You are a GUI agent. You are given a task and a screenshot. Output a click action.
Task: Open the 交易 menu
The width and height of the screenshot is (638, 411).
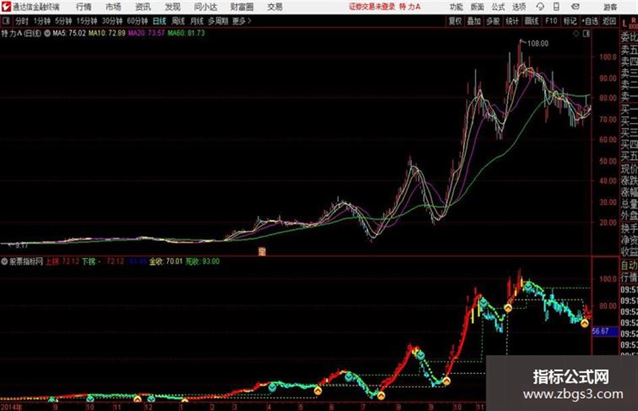pos(275,7)
